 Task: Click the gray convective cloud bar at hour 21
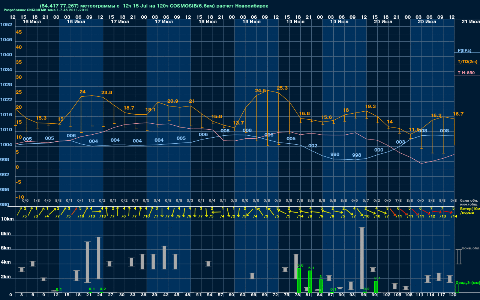click(87, 262)
